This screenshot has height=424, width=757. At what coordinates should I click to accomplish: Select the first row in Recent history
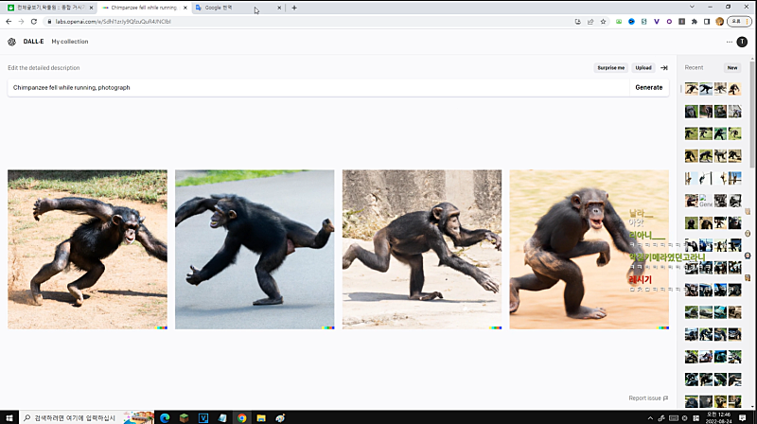coord(713,89)
